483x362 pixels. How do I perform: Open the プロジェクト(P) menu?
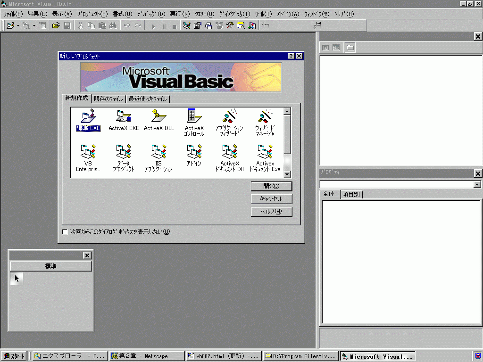(x=92, y=14)
